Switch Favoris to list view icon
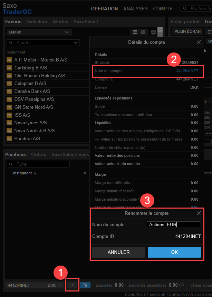 135,32
